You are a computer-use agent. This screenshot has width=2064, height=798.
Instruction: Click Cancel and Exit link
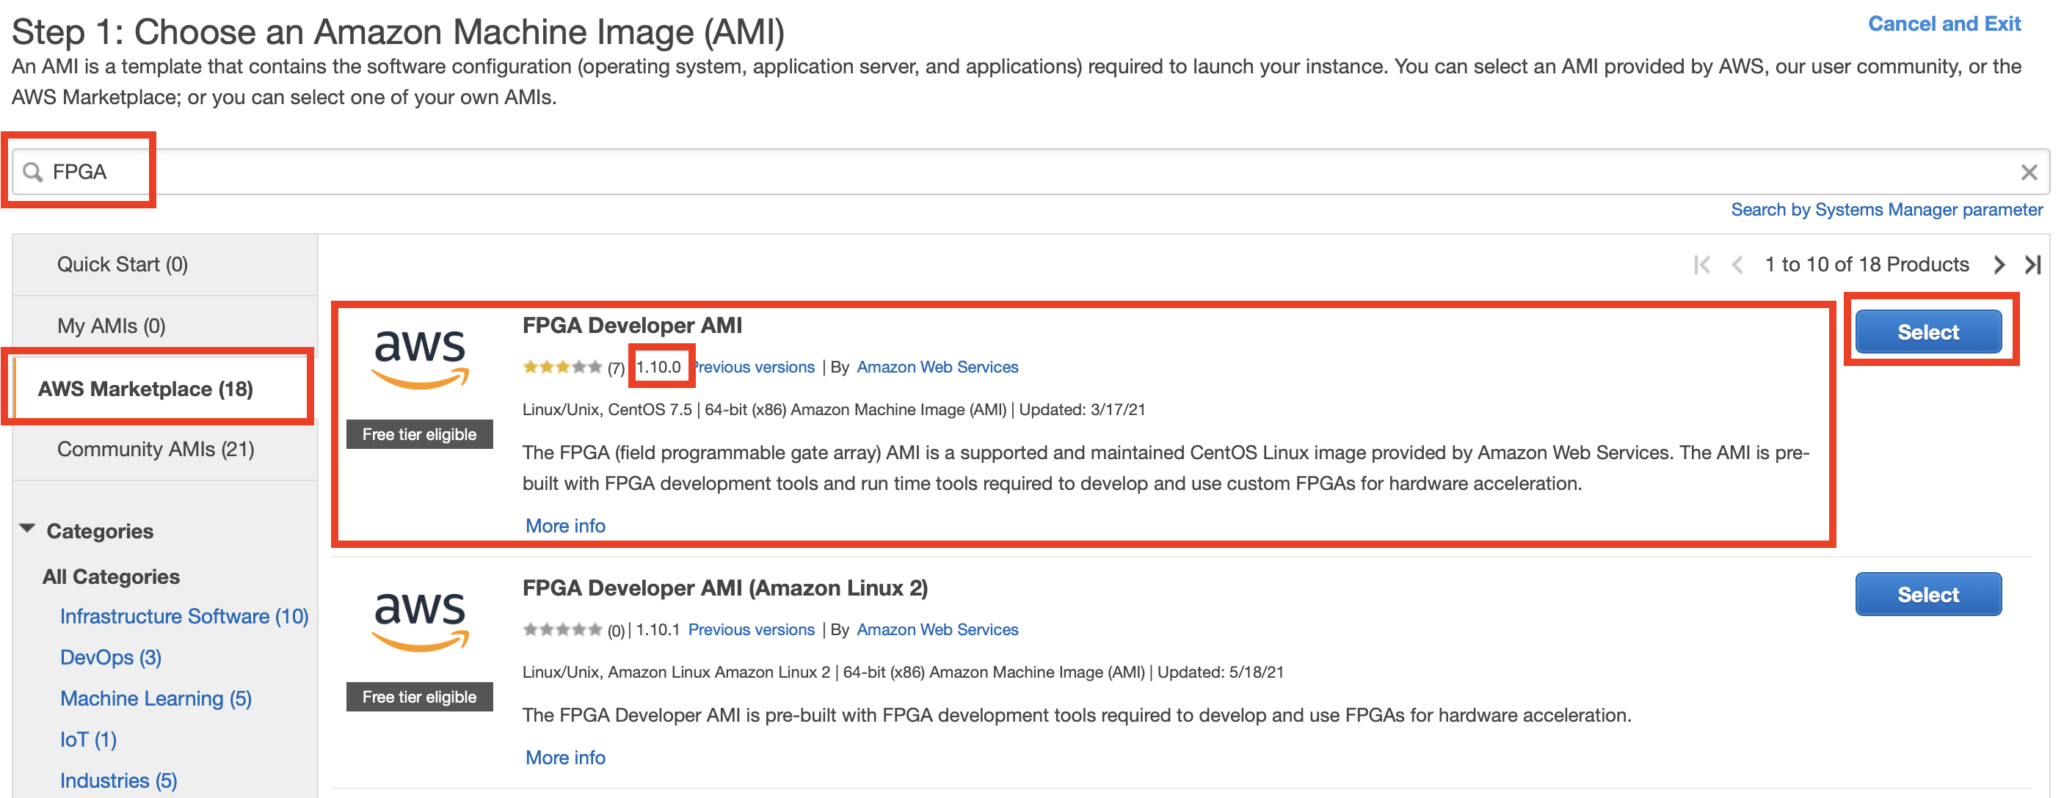click(1944, 24)
